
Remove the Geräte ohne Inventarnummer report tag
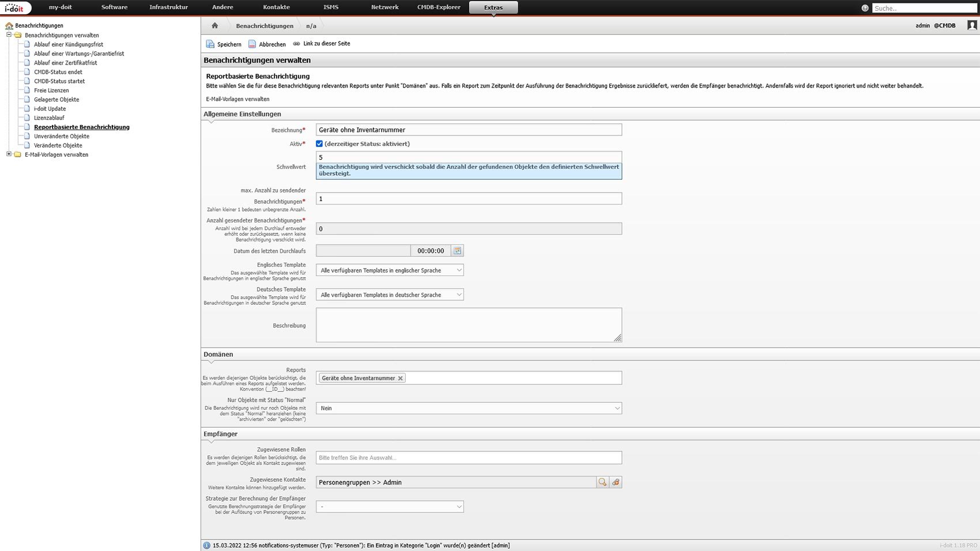(400, 378)
